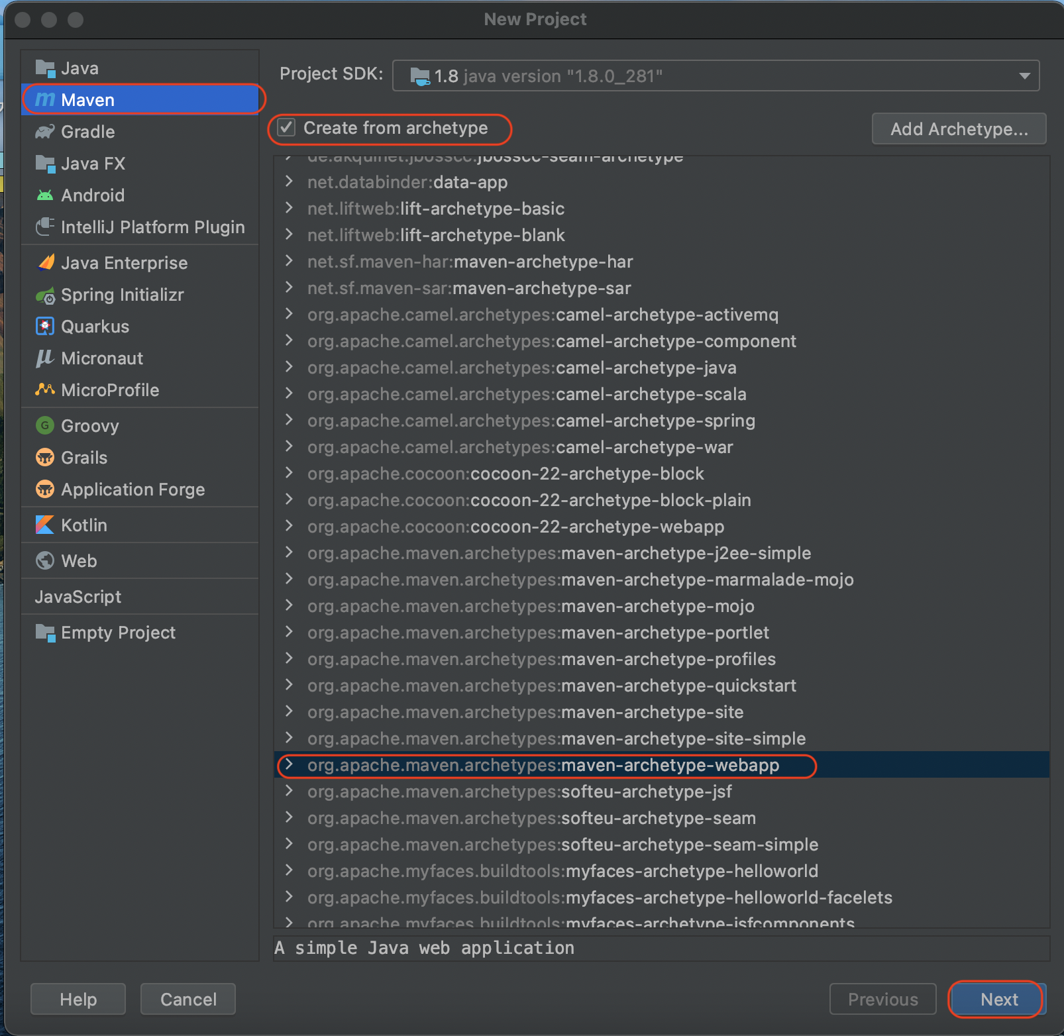Select myfaces-archetype-helloworld archetype
1064x1036 pixels.
[x=661, y=871]
